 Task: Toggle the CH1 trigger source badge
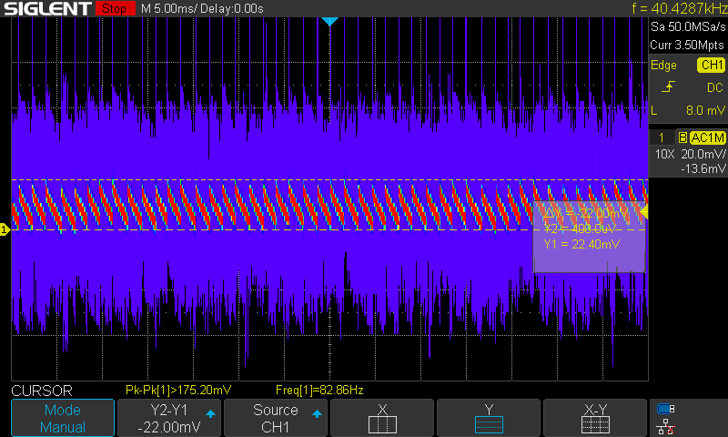click(x=710, y=65)
